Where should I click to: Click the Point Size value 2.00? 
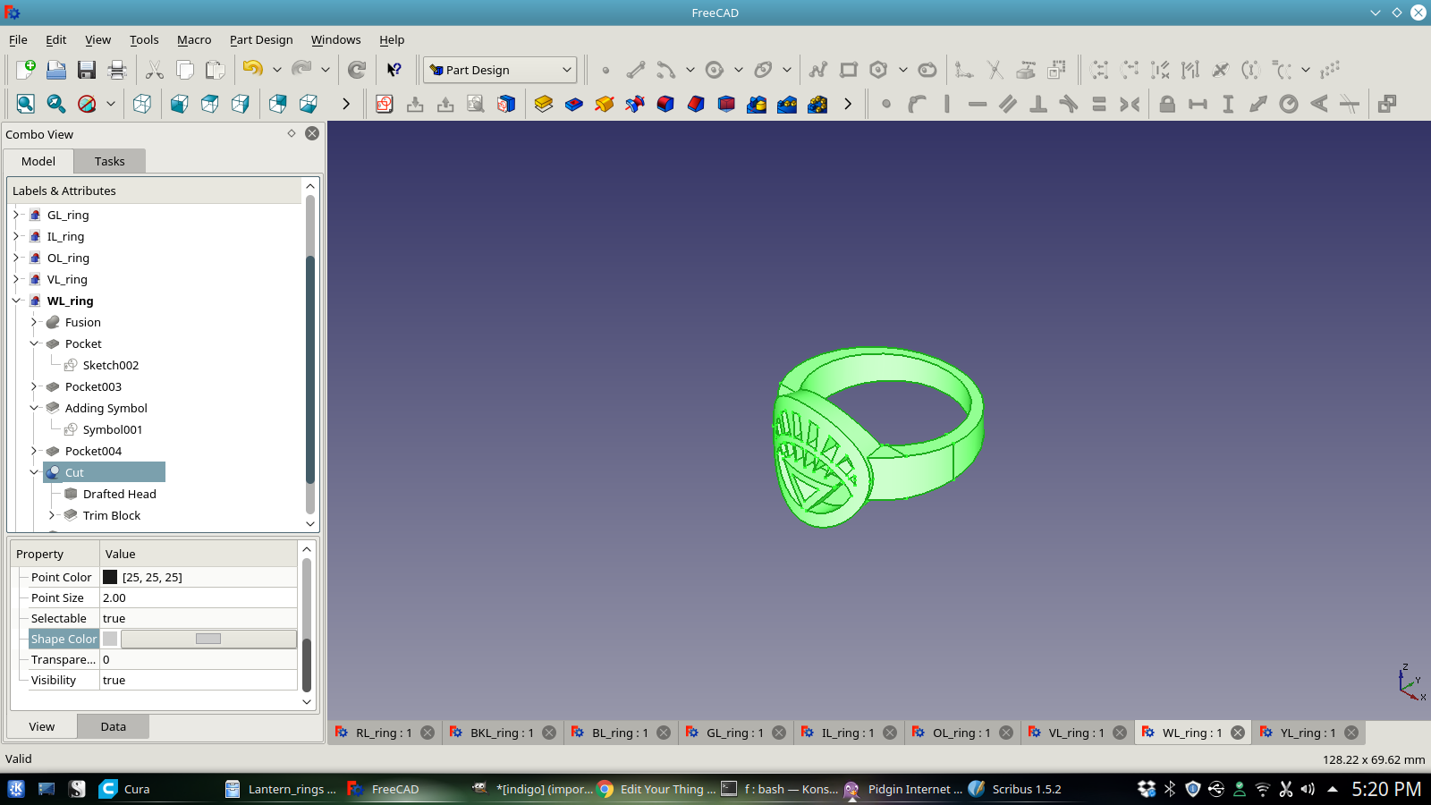click(198, 597)
